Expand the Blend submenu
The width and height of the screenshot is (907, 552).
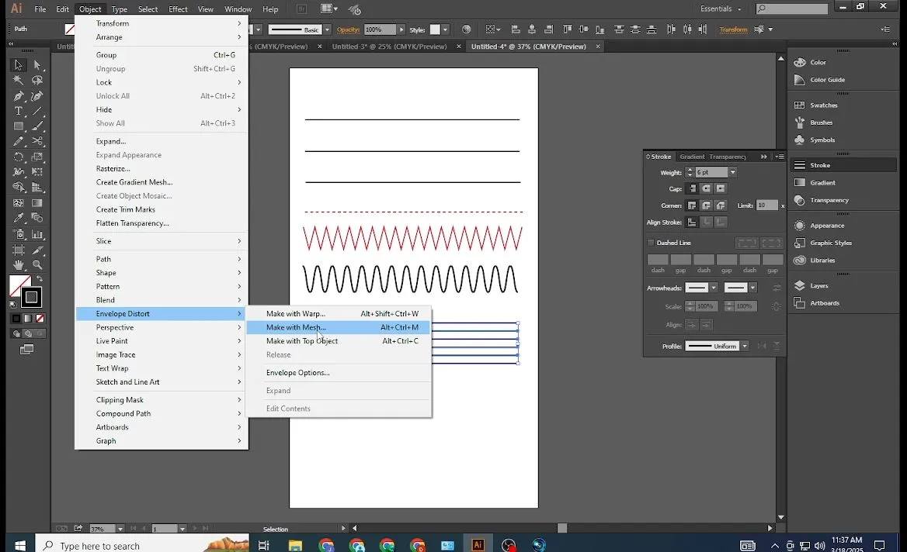click(x=162, y=300)
